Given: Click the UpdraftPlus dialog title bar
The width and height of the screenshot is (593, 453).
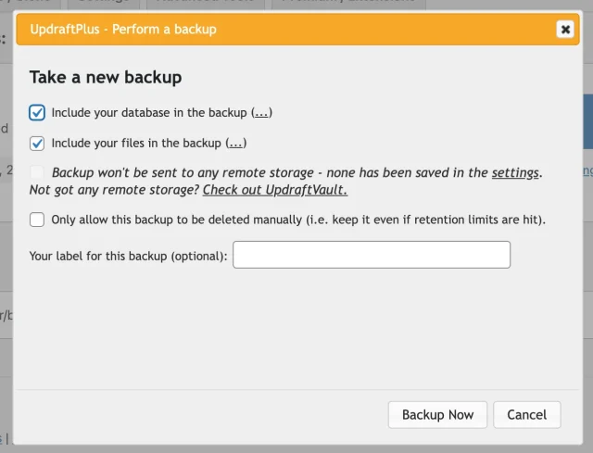Looking at the screenshot, I should (278, 30).
